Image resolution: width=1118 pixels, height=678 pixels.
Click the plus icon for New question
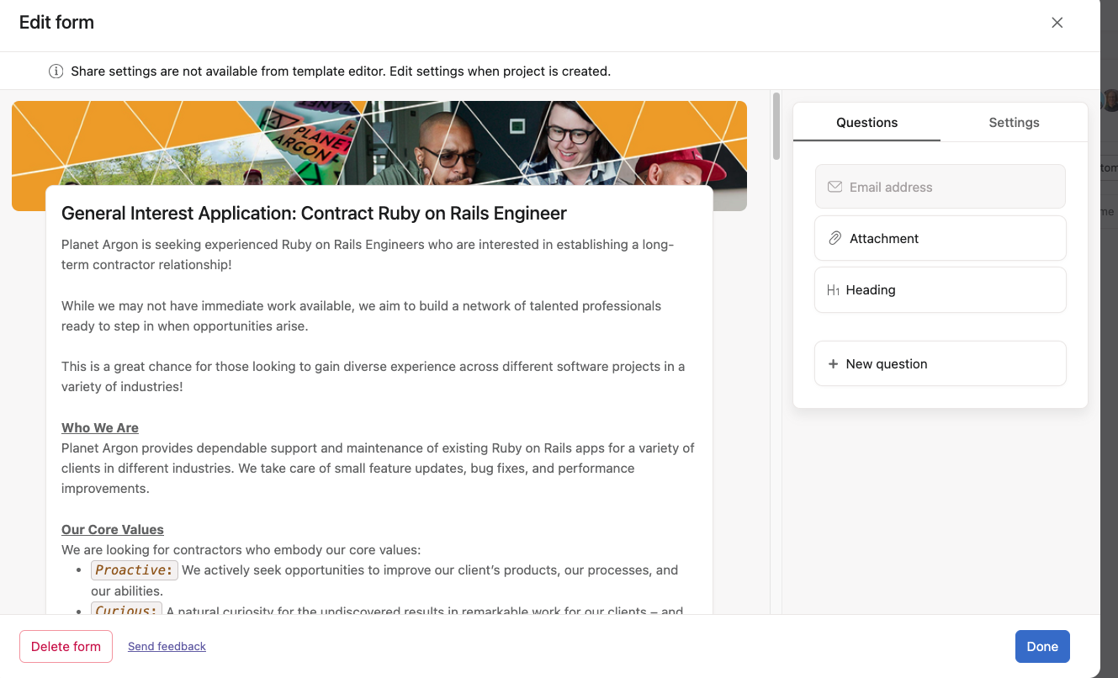(834, 364)
